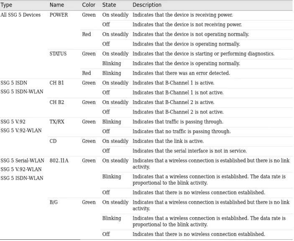Click the B/G 'no link activity' description
Screen dimensions: 294x241
coord(211,205)
